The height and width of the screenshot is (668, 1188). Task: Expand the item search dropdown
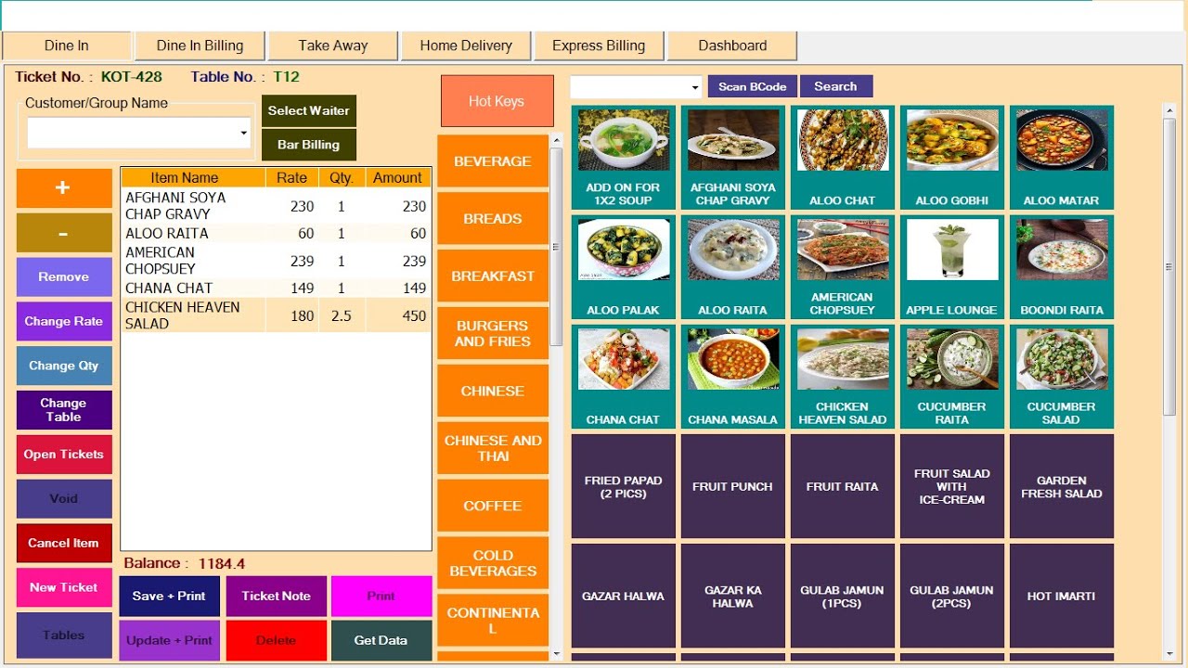695,87
